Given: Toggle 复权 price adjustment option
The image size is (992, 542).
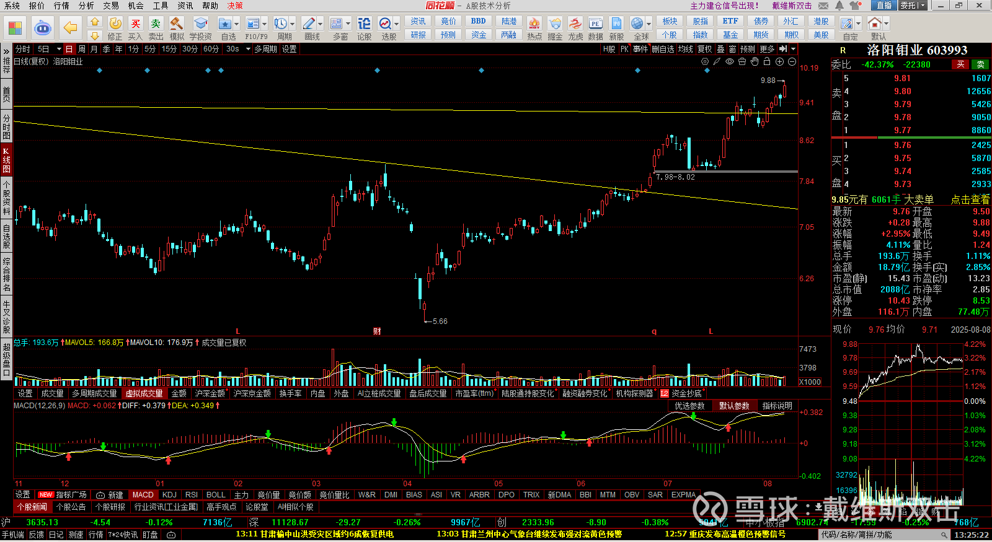Looking at the screenshot, I should [x=705, y=49].
